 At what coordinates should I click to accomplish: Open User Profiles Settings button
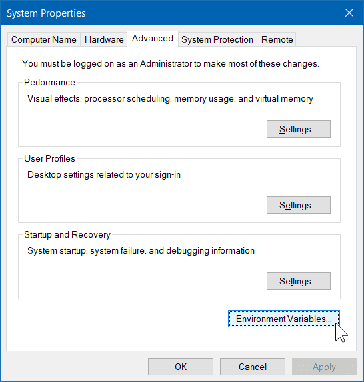[x=299, y=205]
